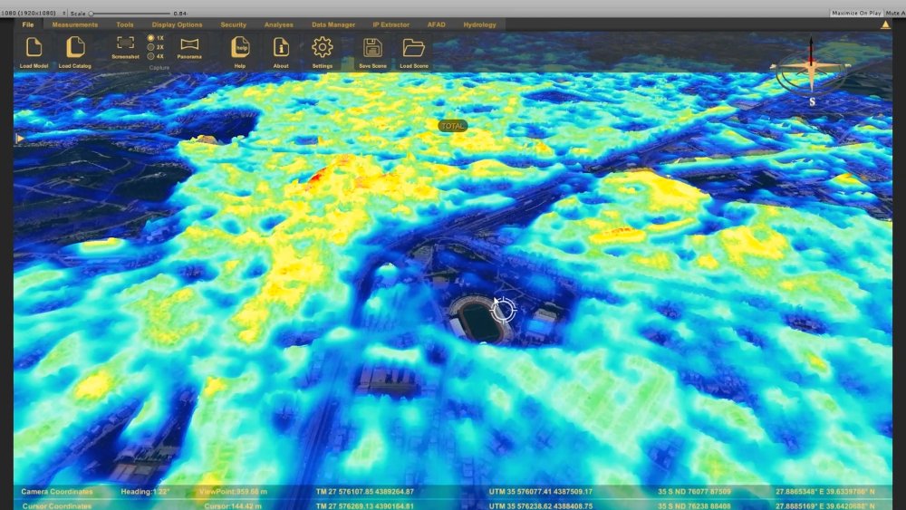
Task: Click the TOTAL label on the map
Action: coord(452,126)
